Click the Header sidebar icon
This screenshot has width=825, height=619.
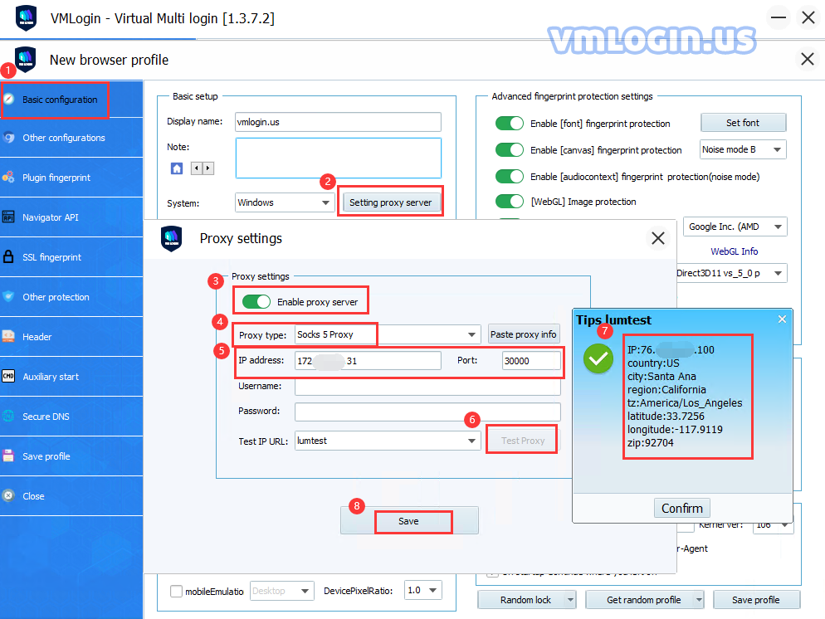tap(8, 337)
